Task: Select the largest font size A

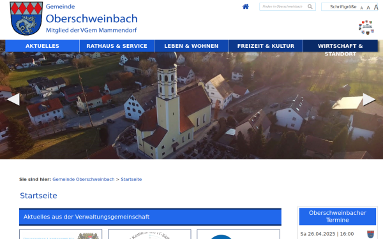Action: click(x=376, y=7)
